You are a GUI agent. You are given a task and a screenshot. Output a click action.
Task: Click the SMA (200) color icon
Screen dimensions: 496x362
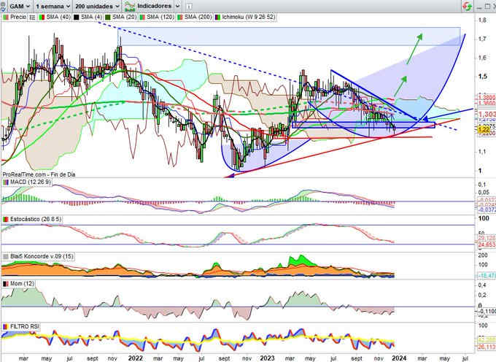coord(180,18)
